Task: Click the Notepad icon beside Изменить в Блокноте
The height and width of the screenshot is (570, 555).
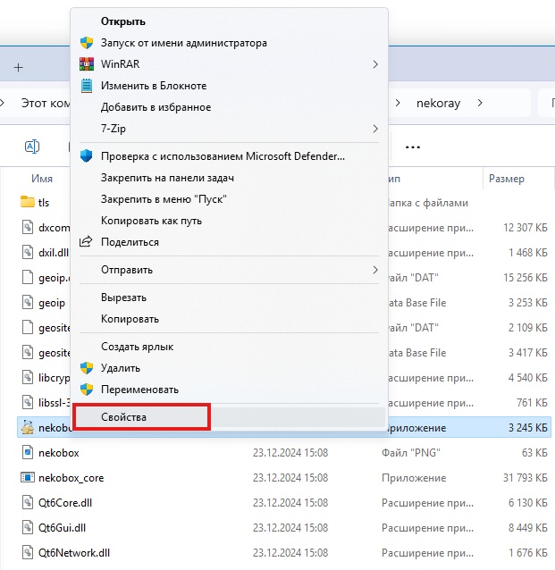Action: click(87, 86)
